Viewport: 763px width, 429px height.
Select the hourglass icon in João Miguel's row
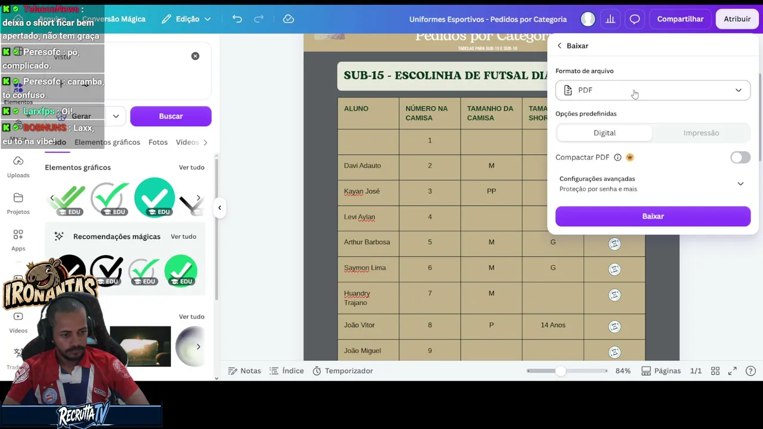coord(615,352)
